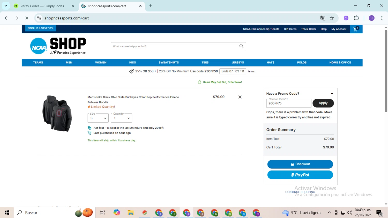This screenshot has height=218, width=388.
Task: Go forward with the forward arrow
Action: [17, 18]
